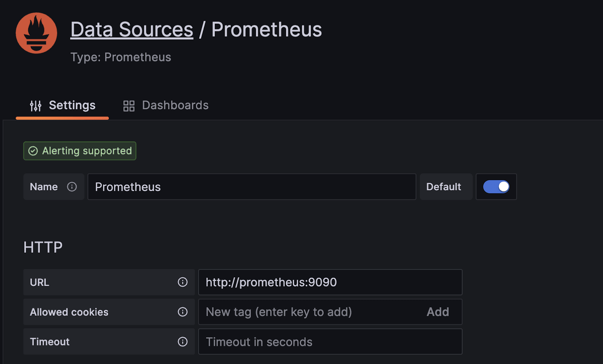Click the Timeout in seconds field
603x364 pixels.
(x=330, y=342)
